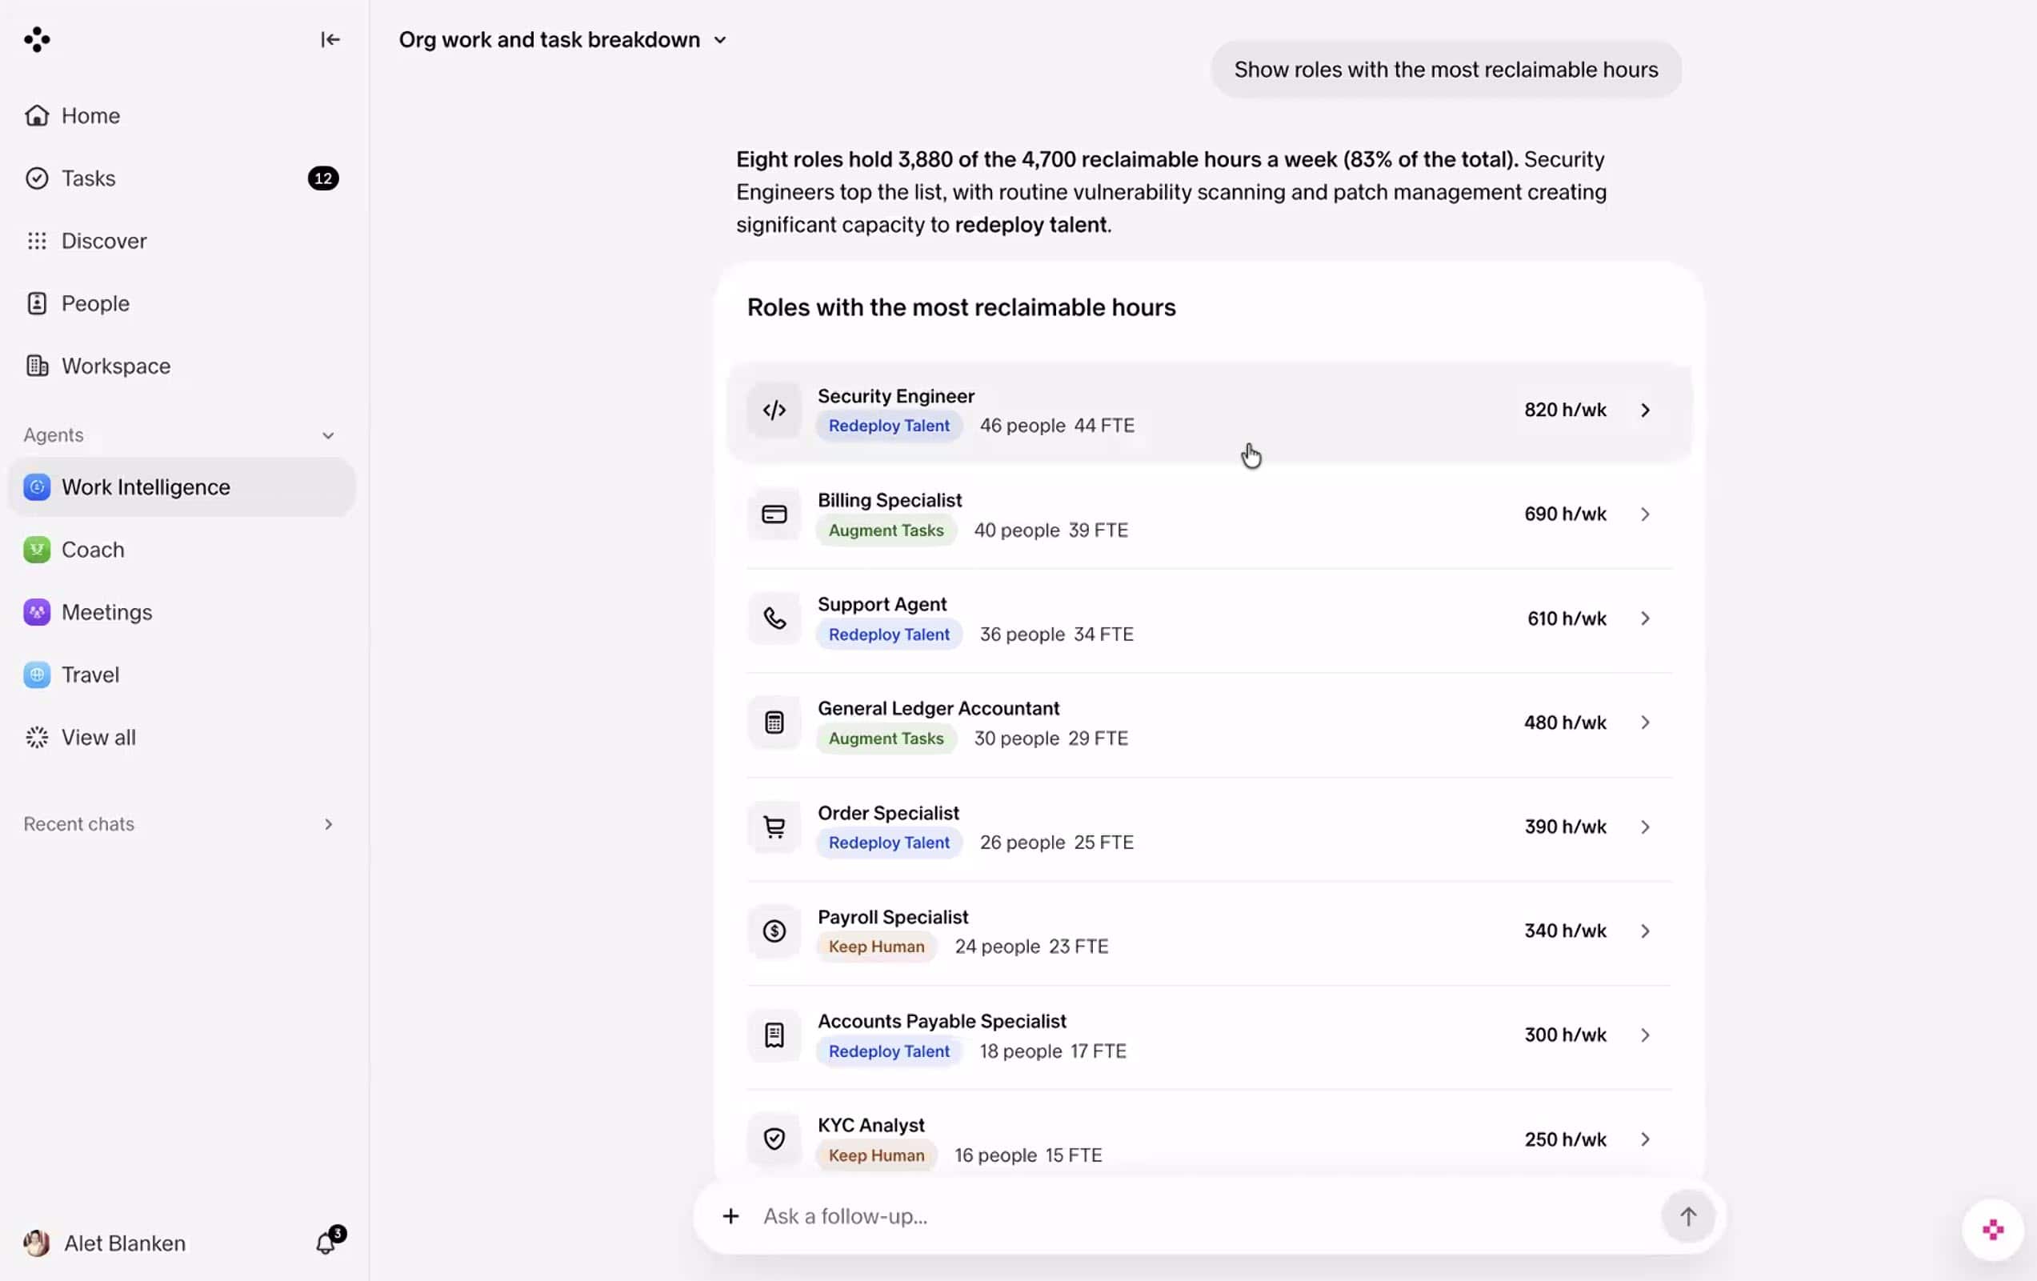Click the Redeploy Talent tag on Security Engineer

[888, 426]
